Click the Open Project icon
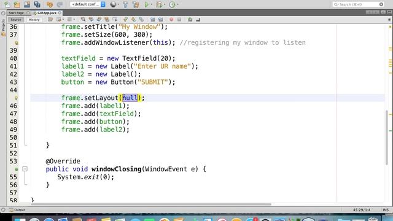The width and height of the screenshot is (393, 221). (x=27, y=4)
